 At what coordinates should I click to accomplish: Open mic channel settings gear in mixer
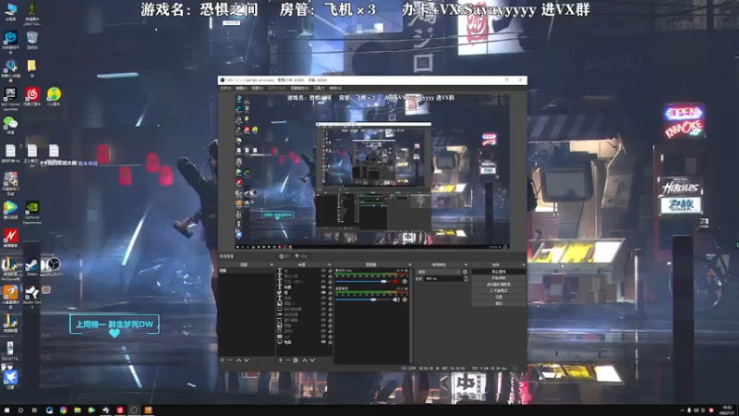[405, 281]
